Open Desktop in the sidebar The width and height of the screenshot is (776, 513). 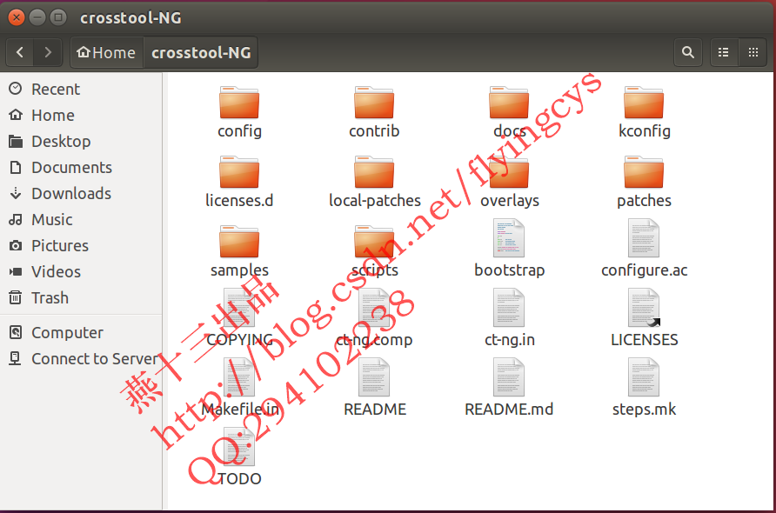(81, 142)
